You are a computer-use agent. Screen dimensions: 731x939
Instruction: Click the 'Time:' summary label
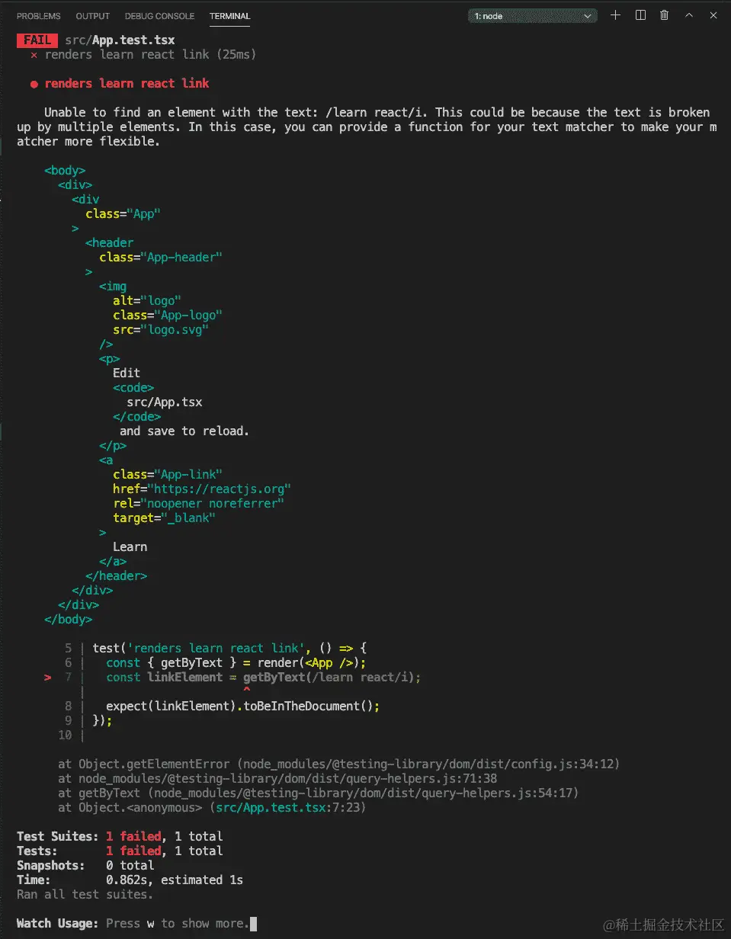tap(34, 880)
